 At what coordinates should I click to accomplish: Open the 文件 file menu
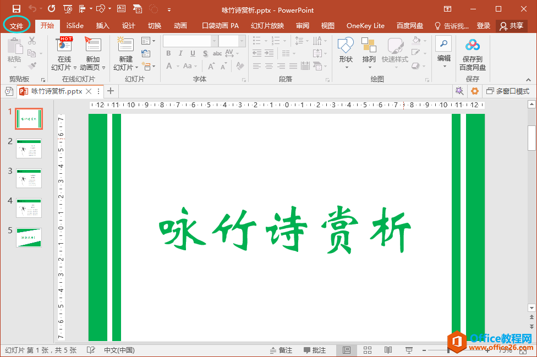tap(17, 25)
